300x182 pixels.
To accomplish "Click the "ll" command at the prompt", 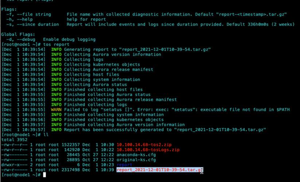I will coord(46,135).
